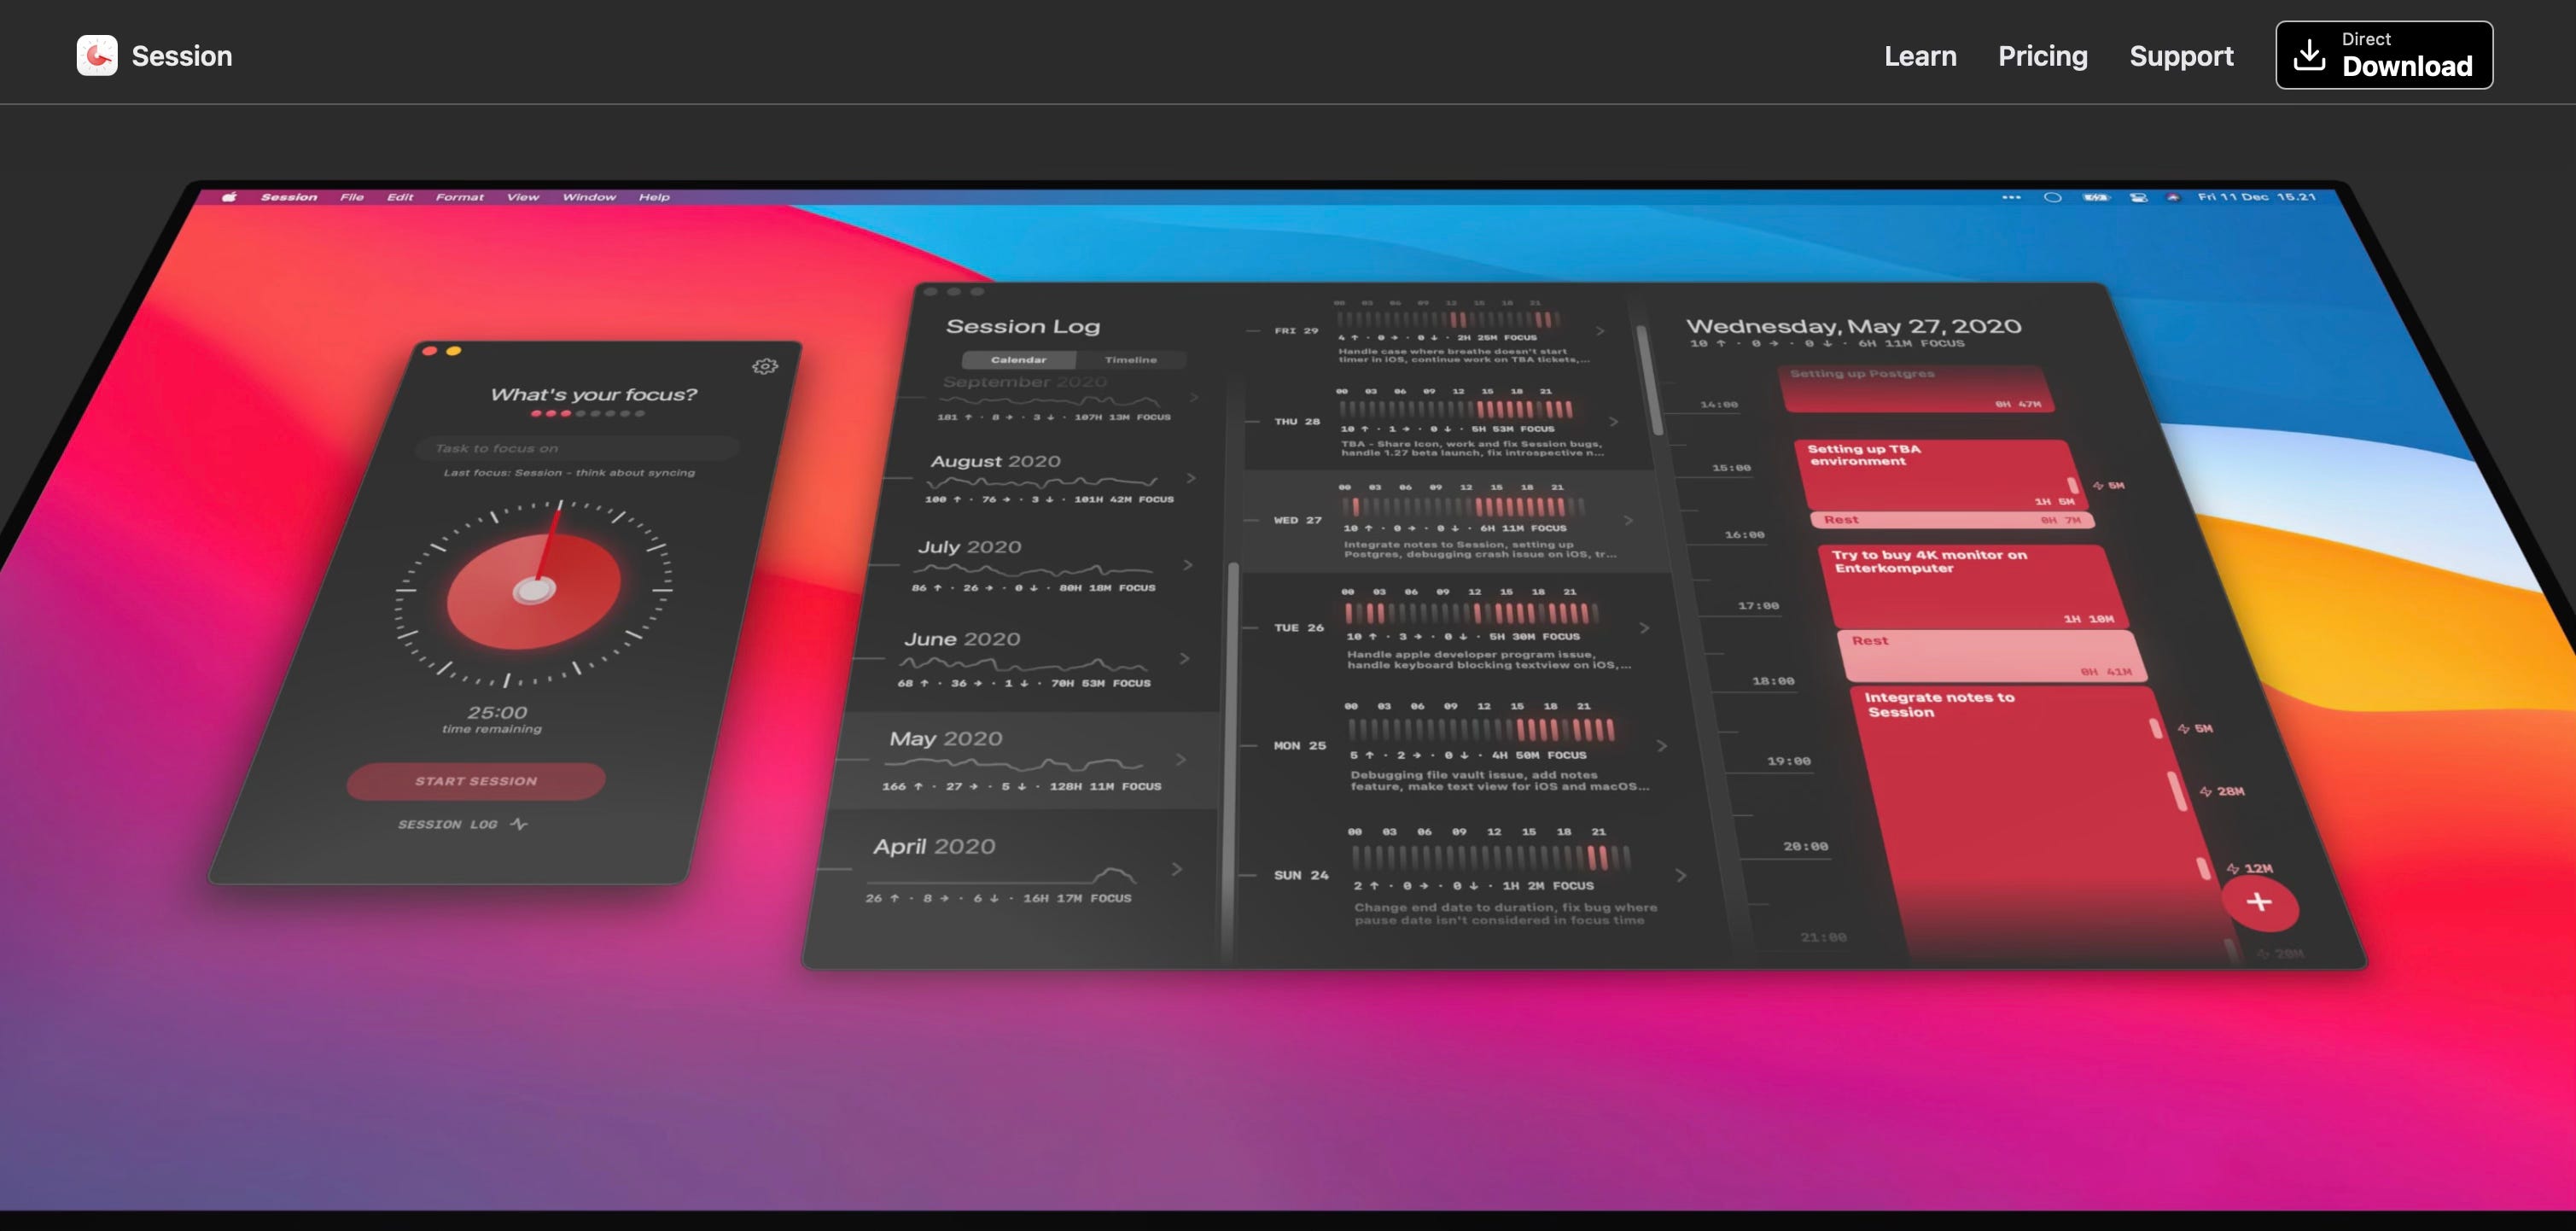Open THU 28 day chevron
Viewport: 2576px width, 1231px height.
(1614, 422)
